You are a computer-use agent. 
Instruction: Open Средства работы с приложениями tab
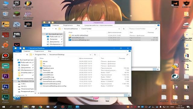[99, 25]
